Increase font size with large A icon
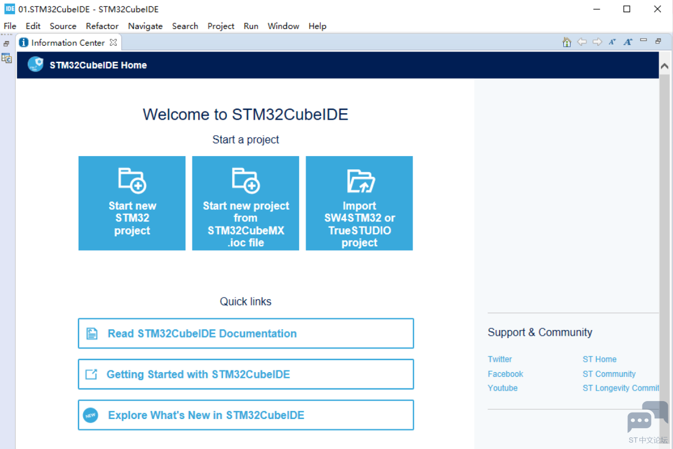 [628, 42]
